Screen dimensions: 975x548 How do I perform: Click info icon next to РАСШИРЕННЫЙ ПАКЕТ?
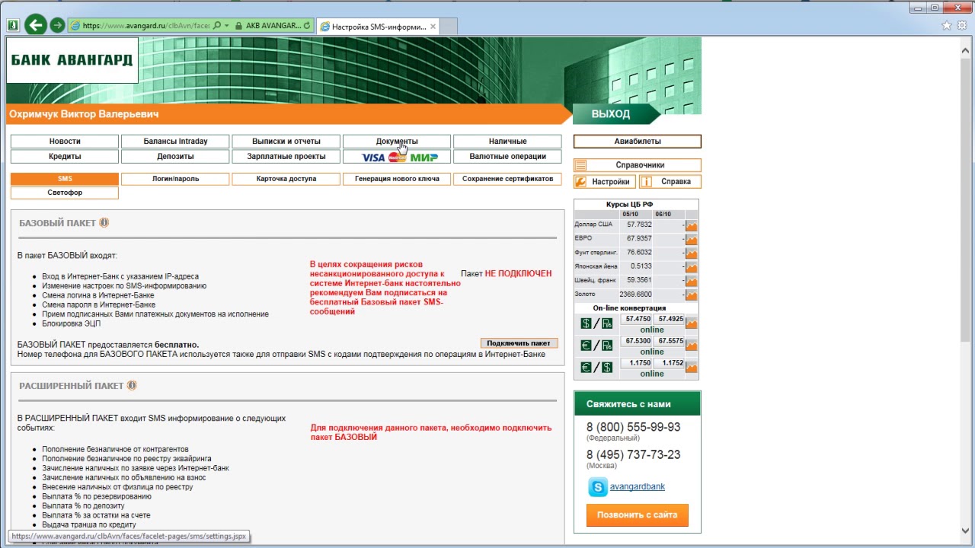[x=131, y=385]
